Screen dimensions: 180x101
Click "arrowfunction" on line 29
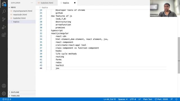63,25
